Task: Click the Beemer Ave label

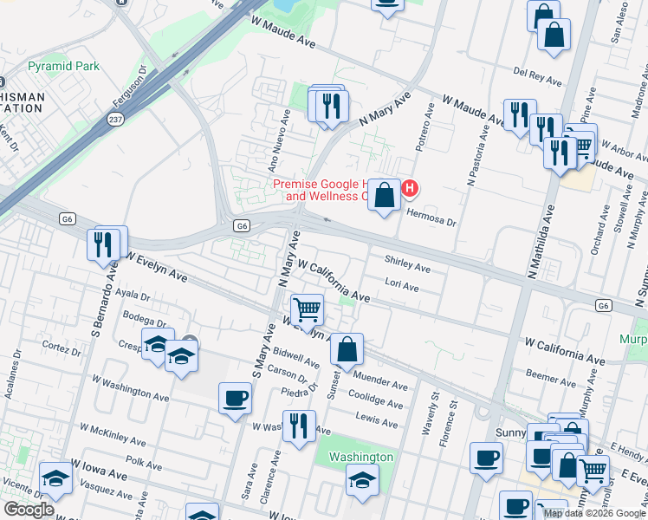Action: point(551,378)
